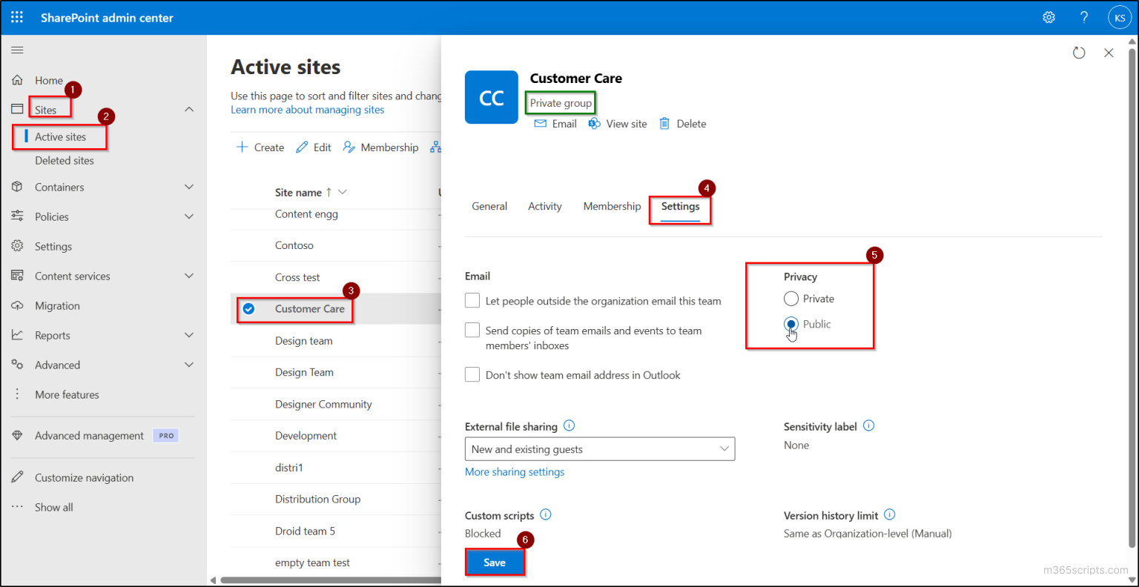Open View site for Customer Care
The width and height of the screenshot is (1139, 587).
pyautogui.click(x=617, y=123)
